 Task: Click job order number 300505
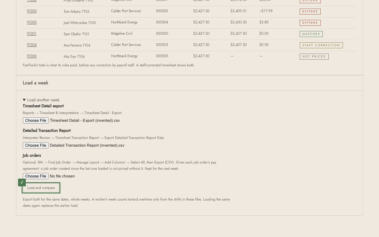162,56
